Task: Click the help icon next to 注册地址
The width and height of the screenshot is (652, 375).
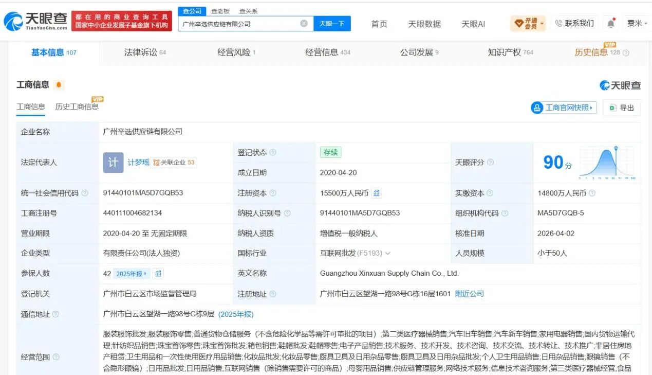Action: 273,294
